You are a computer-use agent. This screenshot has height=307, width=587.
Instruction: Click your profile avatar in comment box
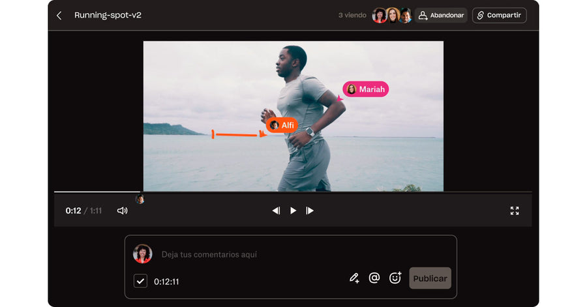click(x=143, y=254)
